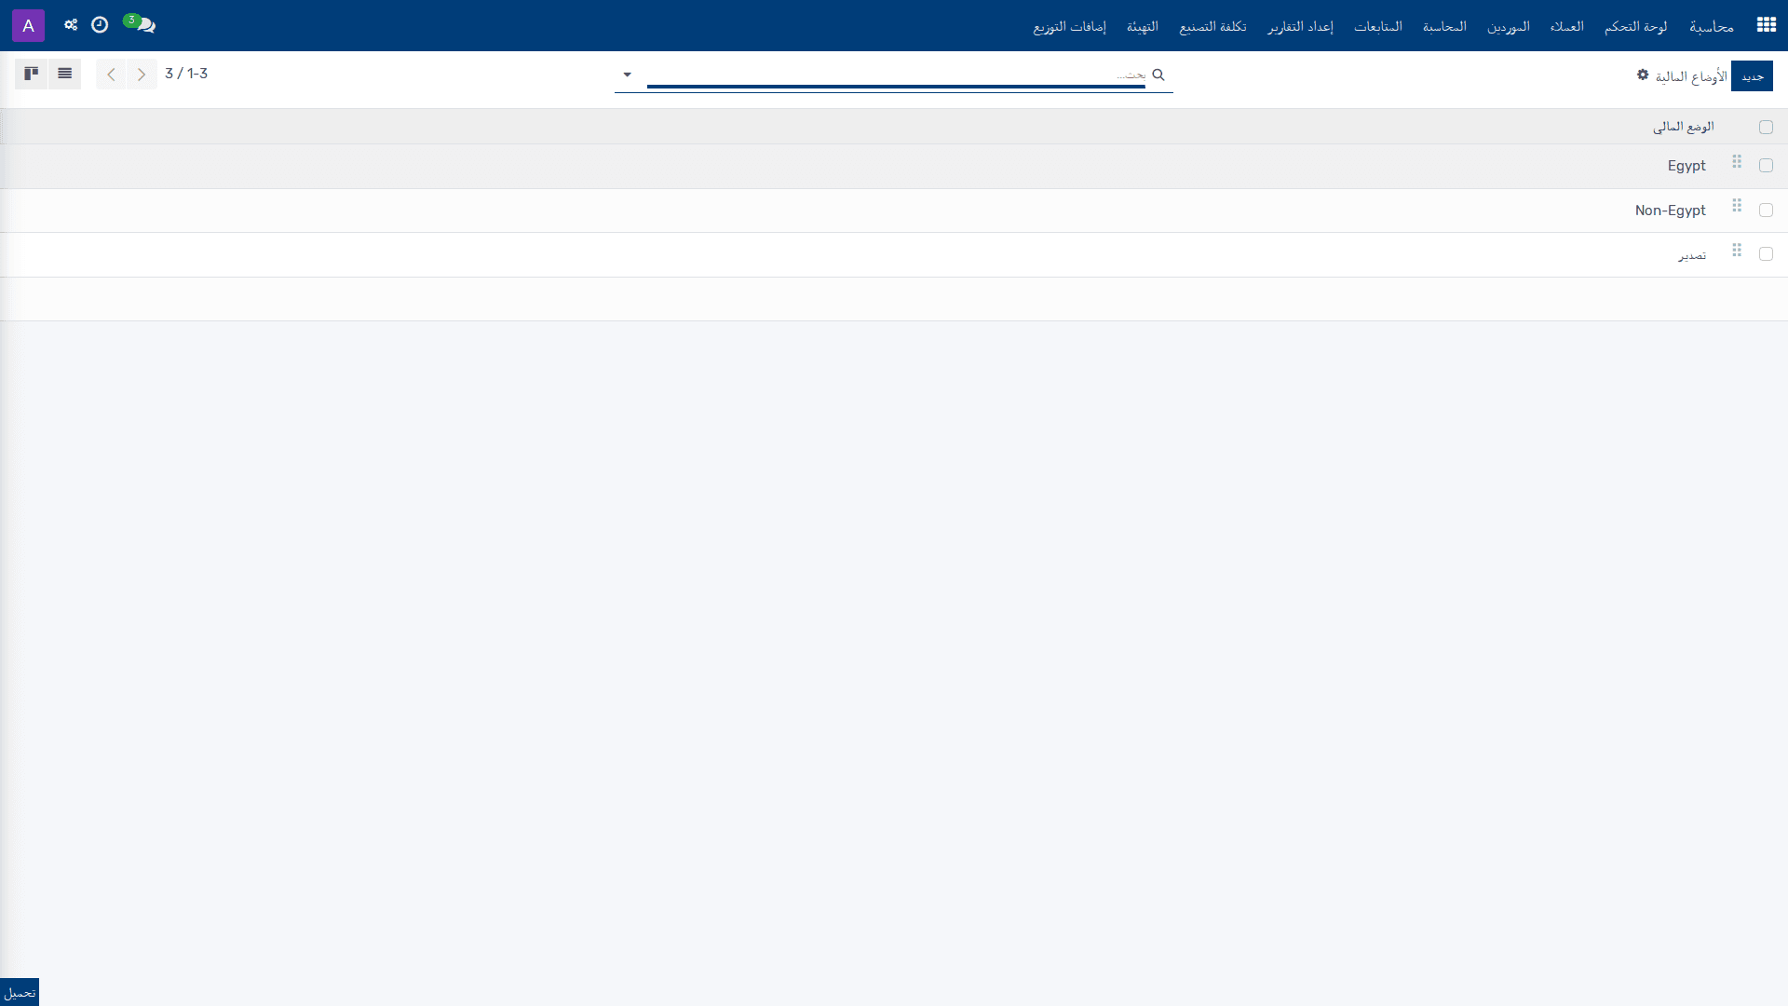Switch to kanban view icon
1788x1006 pixels.
point(31,74)
